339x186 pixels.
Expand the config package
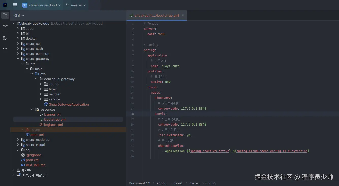41,84
